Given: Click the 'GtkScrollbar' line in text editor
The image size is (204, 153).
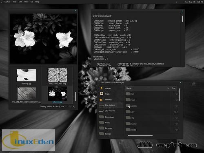Looking at the screenshot, I should (x=112, y=35).
